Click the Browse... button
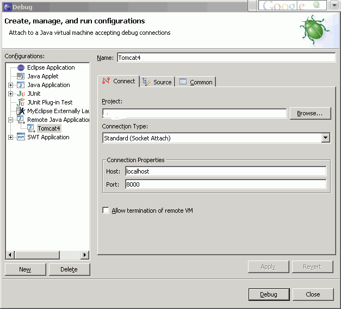The image size is (341, 309). pyautogui.click(x=310, y=113)
